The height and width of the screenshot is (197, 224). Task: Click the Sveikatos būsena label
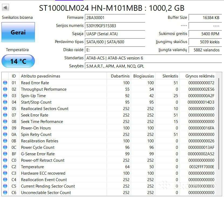[x=17, y=17]
